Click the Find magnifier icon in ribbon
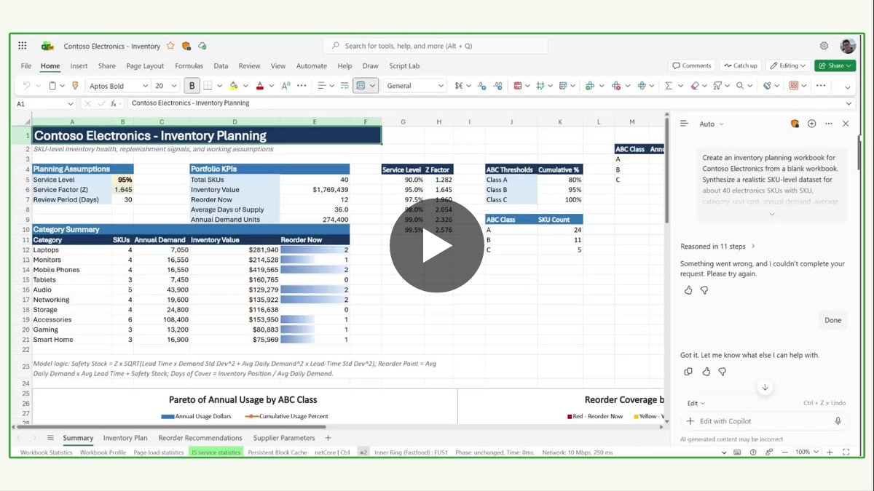The height and width of the screenshot is (491, 874). tap(740, 86)
